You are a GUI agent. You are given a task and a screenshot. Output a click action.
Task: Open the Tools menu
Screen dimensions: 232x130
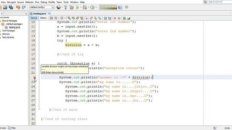pos(66,2)
